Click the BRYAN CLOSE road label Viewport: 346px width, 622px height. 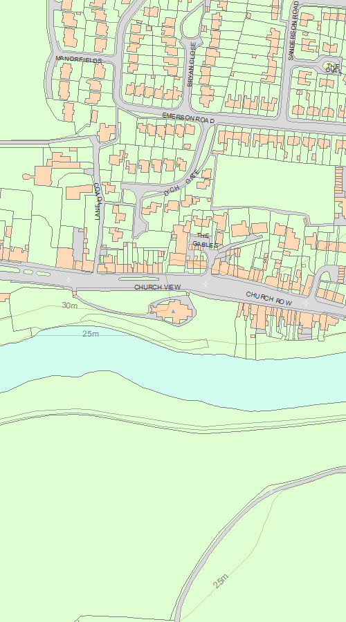(x=192, y=64)
